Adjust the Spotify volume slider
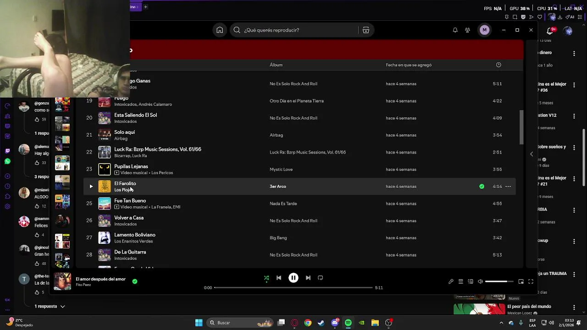The width and height of the screenshot is (587, 330). (499, 281)
